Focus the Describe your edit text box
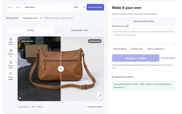 tap(143, 36)
